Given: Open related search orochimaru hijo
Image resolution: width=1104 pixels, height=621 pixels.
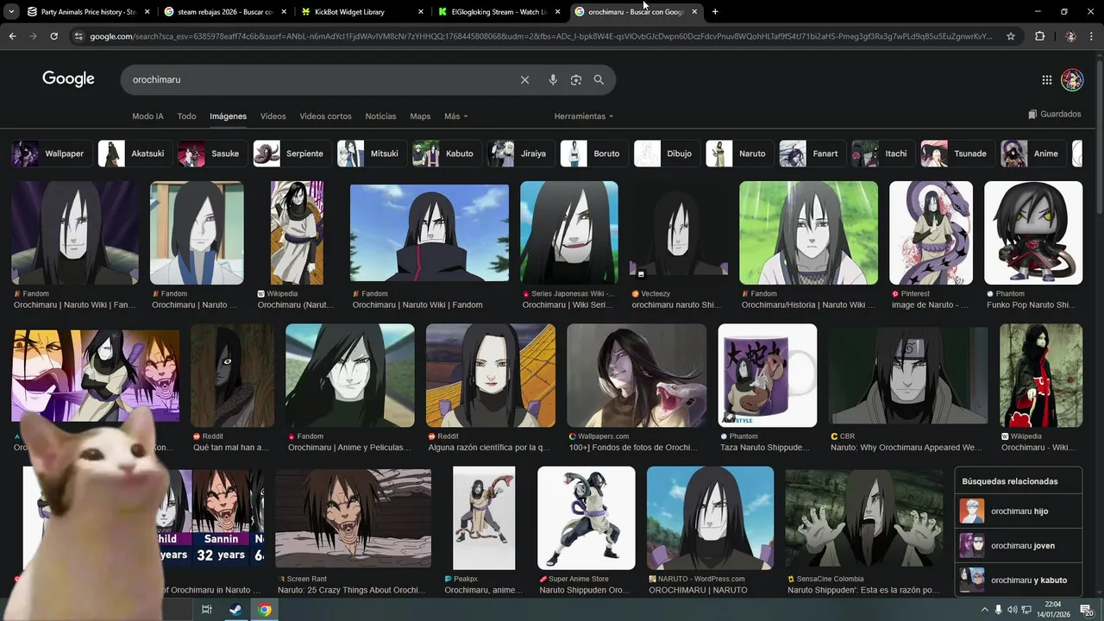Looking at the screenshot, I should [1019, 511].
